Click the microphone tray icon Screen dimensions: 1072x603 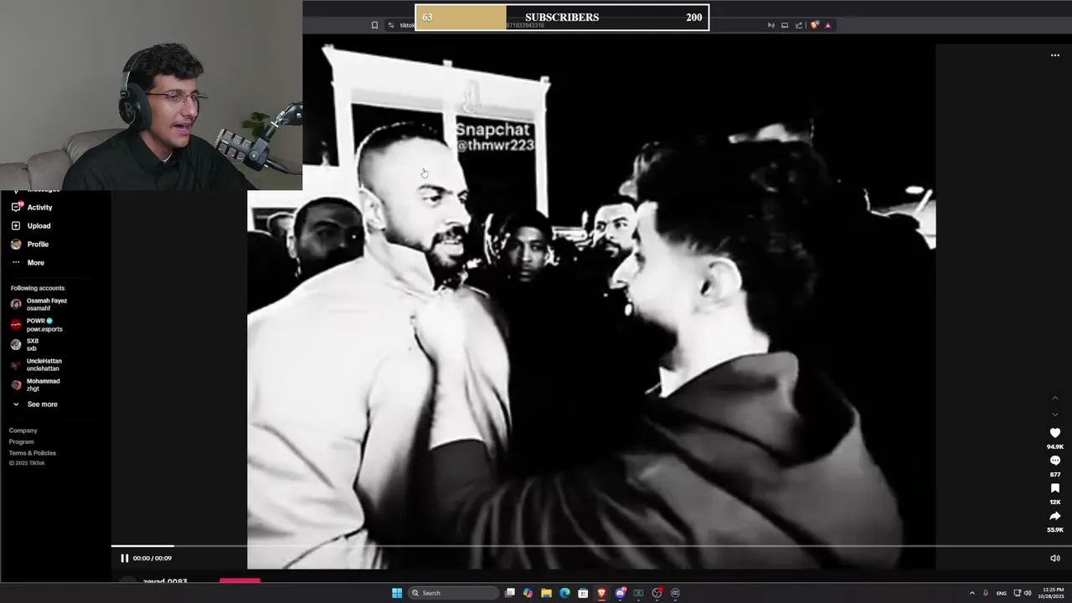click(985, 593)
